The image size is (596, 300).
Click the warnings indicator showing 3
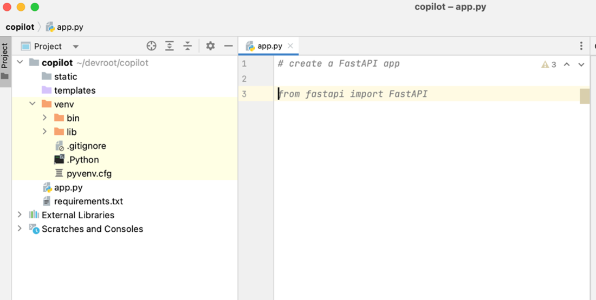tap(548, 64)
